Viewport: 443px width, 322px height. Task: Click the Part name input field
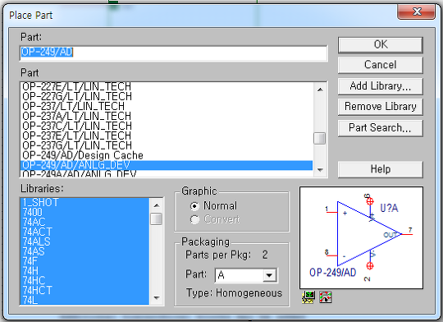[174, 53]
